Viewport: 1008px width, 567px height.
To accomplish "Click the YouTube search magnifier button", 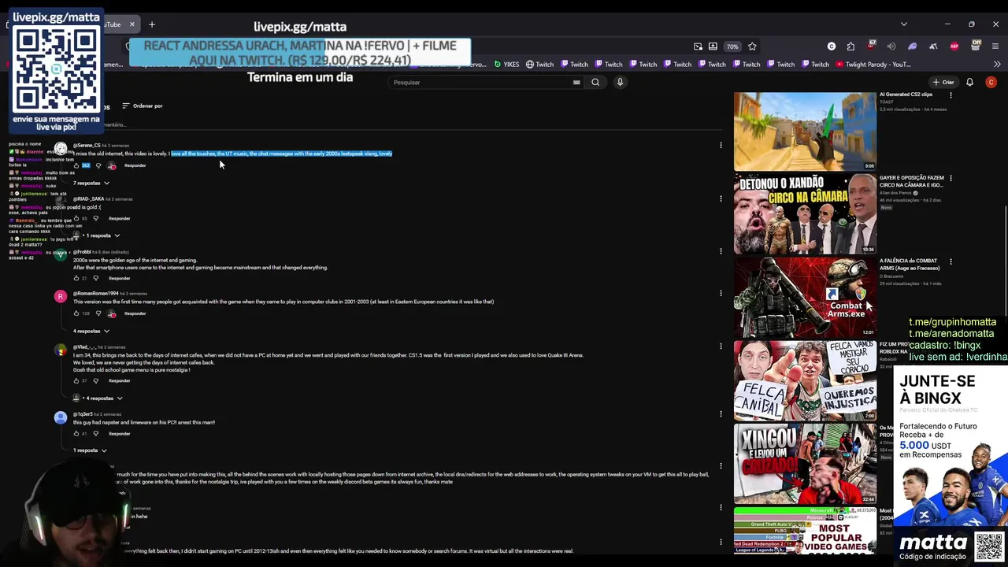I will pyautogui.click(x=595, y=82).
